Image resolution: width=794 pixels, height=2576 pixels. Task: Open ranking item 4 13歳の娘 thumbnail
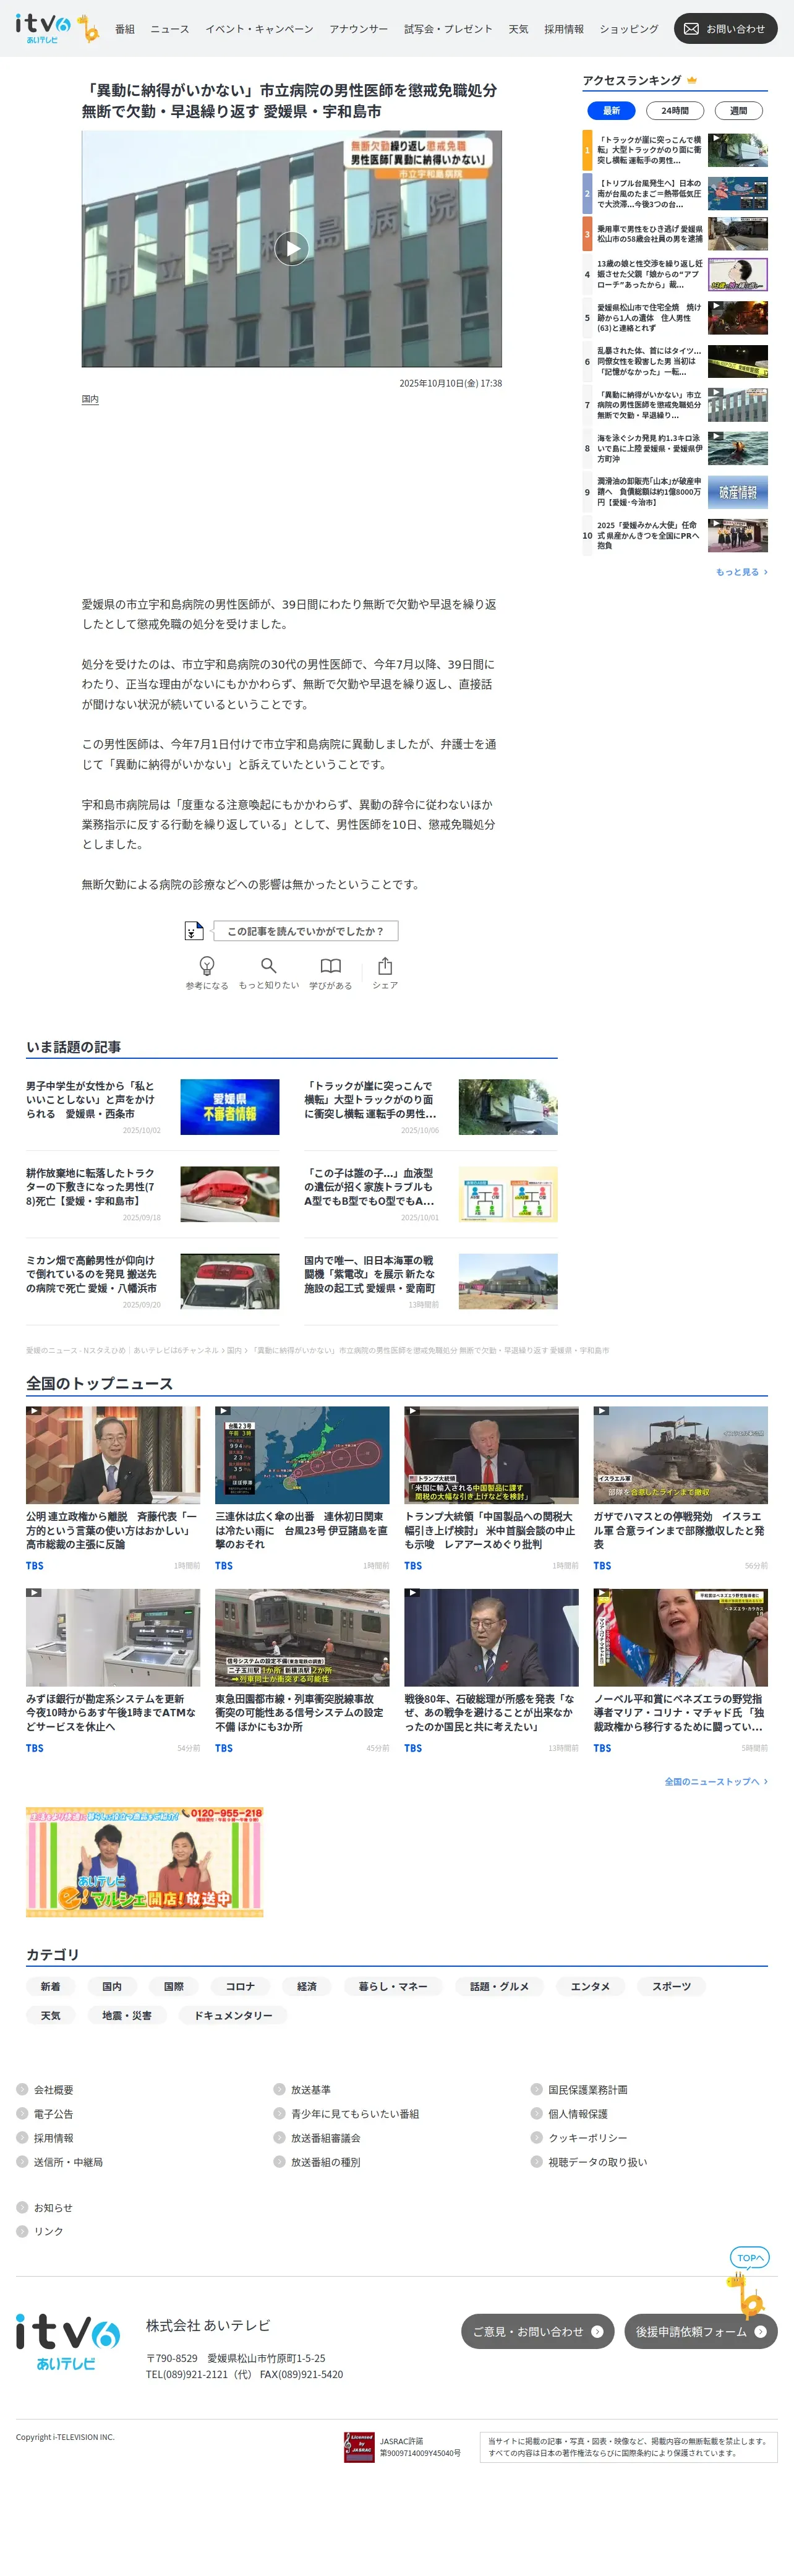point(737,274)
